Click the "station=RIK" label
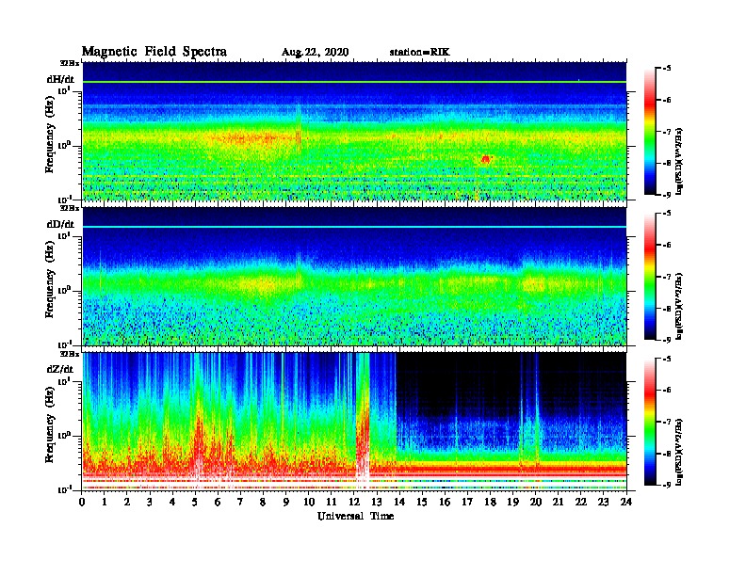This screenshot has height=576, width=746. (x=419, y=53)
